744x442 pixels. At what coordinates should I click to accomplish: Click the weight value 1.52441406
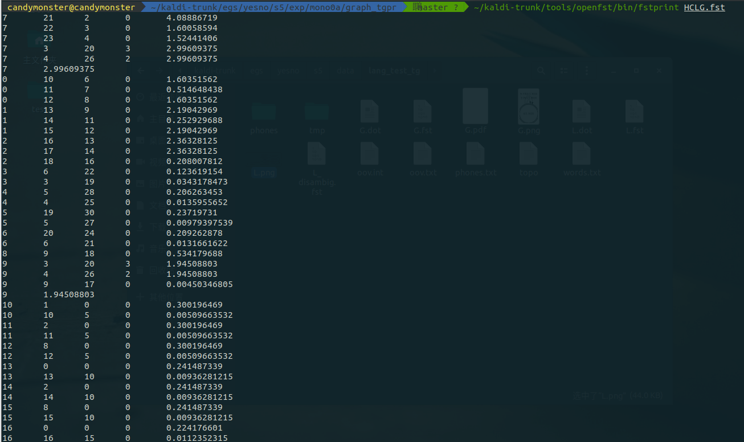coord(191,38)
